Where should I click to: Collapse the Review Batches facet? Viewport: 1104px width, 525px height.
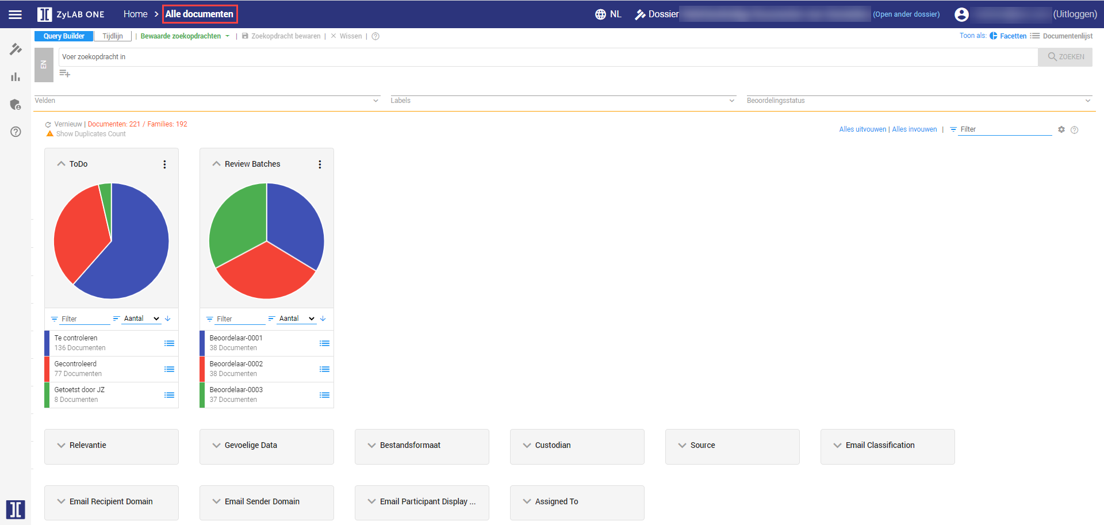click(x=216, y=164)
